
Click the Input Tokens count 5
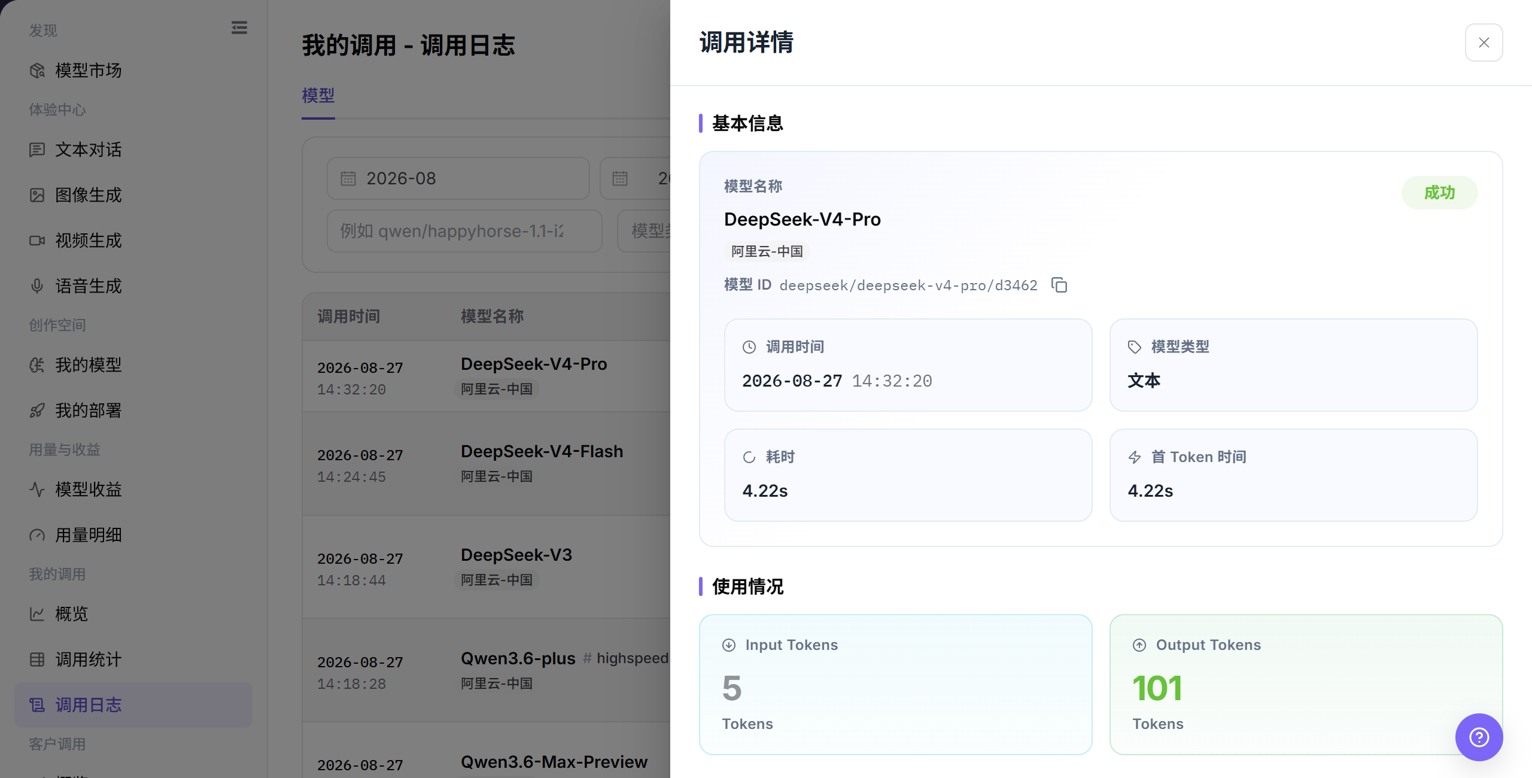pos(732,688)
